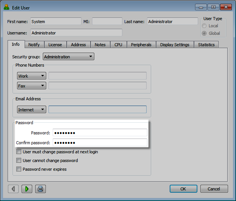The image size is (236, 201).
Task: Click the previous record arrow icon
Action: [x=13, y=189]
